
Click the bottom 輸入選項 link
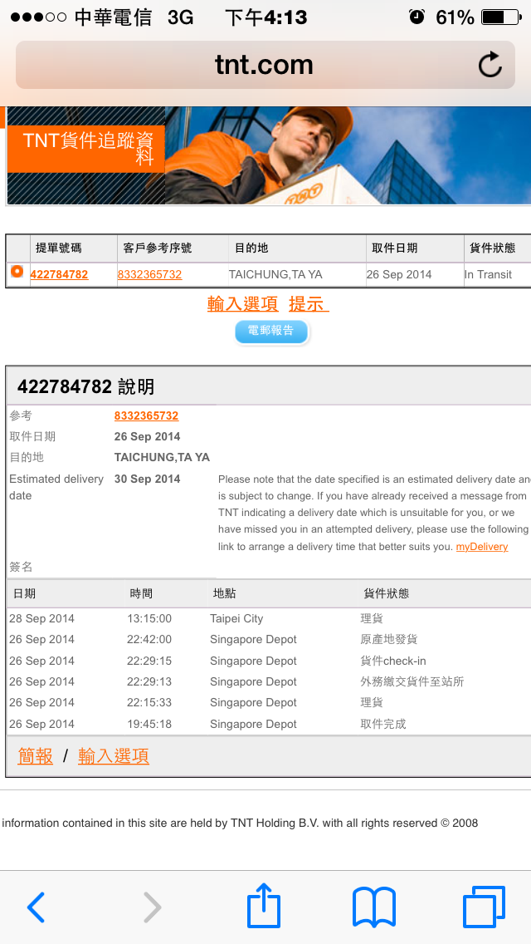tap(114, 756)
